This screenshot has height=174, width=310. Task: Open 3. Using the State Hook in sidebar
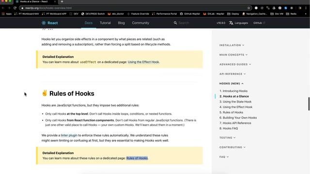pyautogui.click(x=235, y=101)
